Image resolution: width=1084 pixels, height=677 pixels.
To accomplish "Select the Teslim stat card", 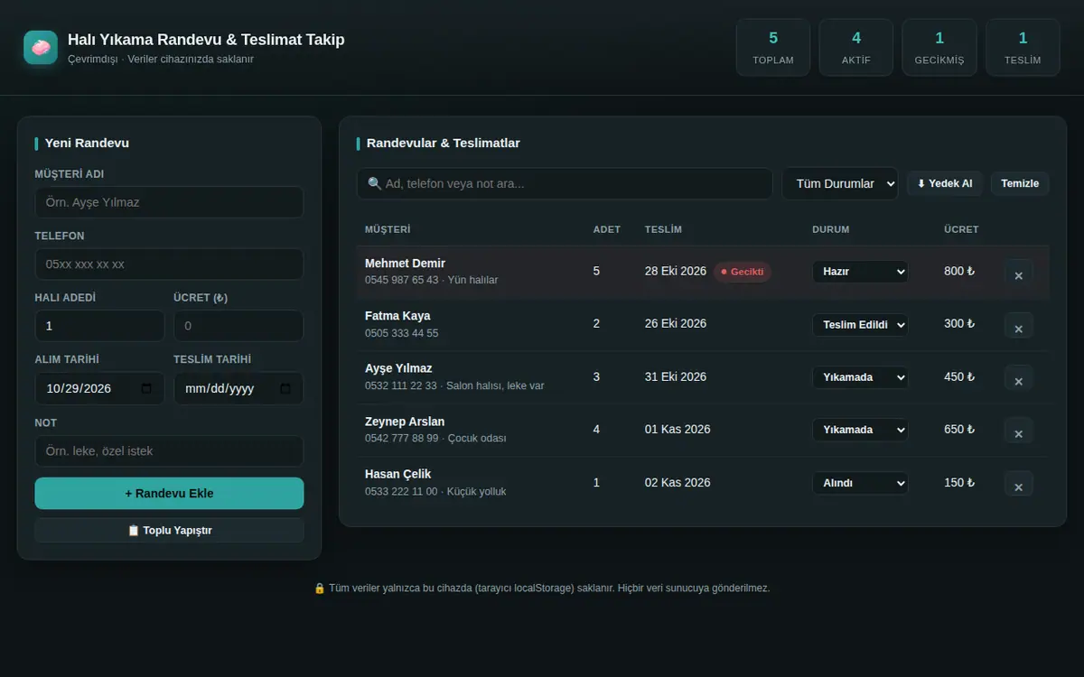I will pos(1023,48).
